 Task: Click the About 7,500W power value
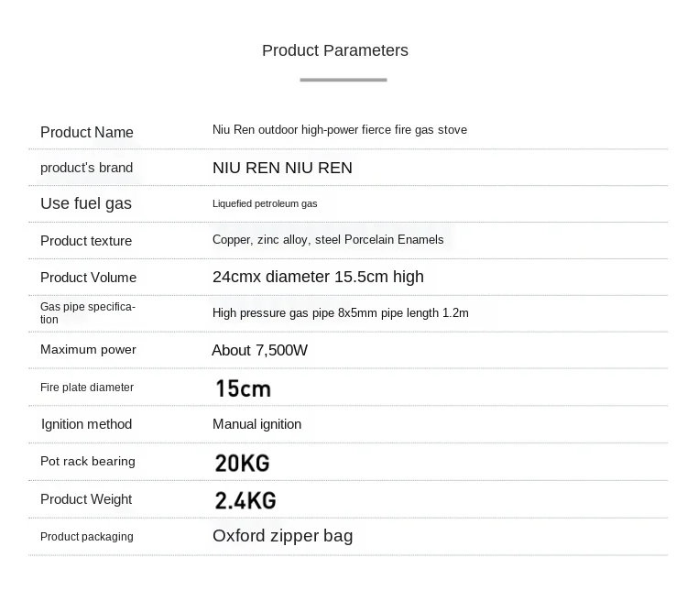260,350
